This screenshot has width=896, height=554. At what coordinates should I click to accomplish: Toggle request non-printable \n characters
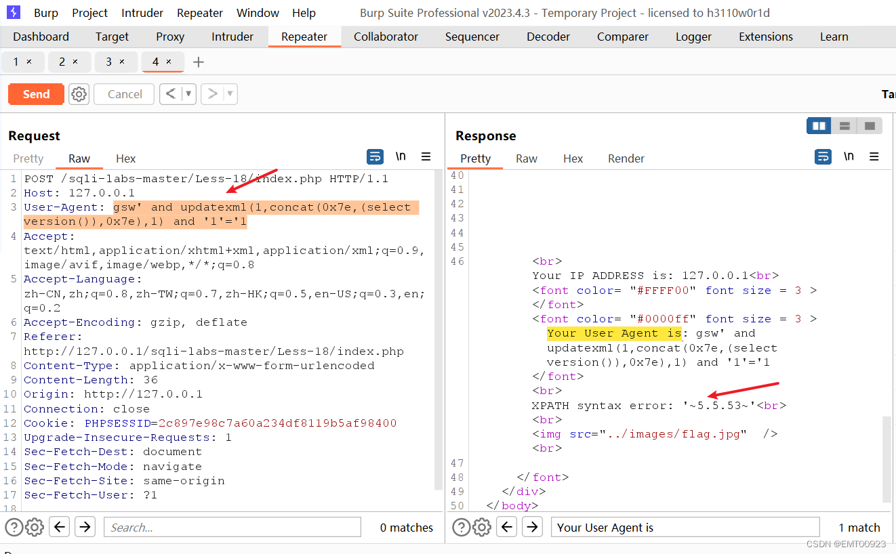[401, 156]
